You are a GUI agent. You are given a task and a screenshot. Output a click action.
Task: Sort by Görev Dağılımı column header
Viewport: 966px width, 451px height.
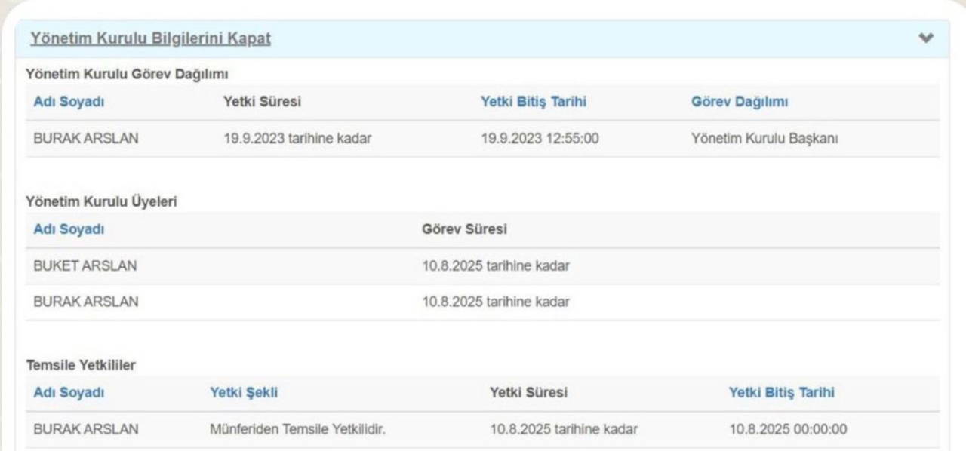pyautogui.click(x=740, y=103)
